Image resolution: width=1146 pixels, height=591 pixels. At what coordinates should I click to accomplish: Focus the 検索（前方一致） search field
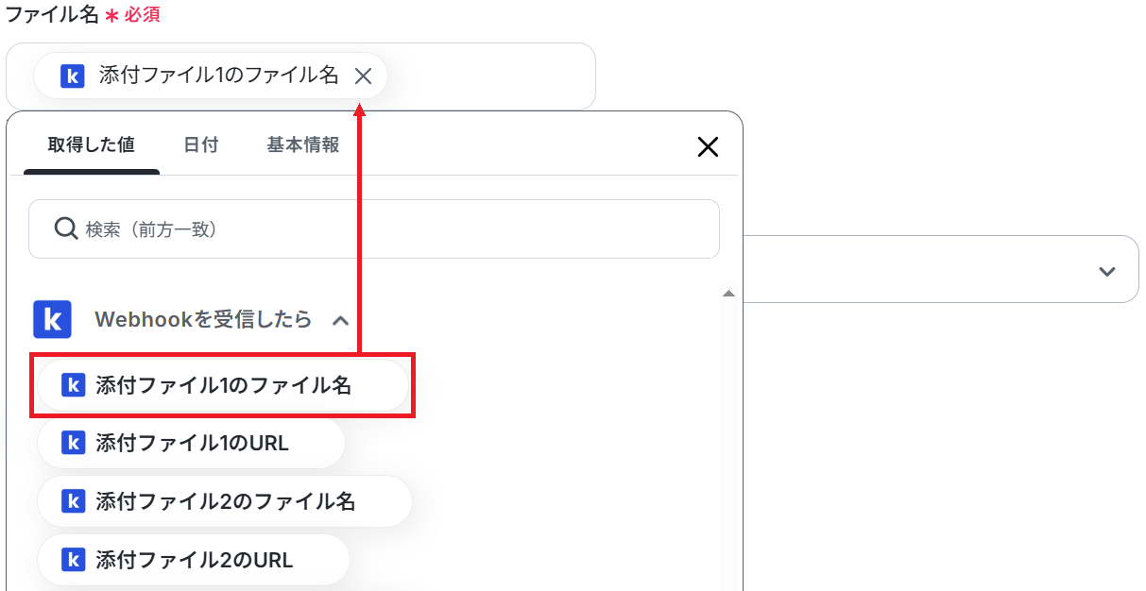pos(374,228)
